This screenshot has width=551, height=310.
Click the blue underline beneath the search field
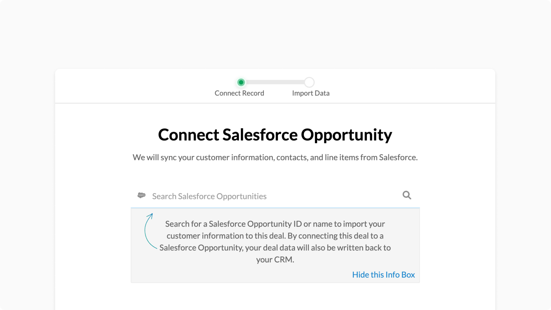275,207
